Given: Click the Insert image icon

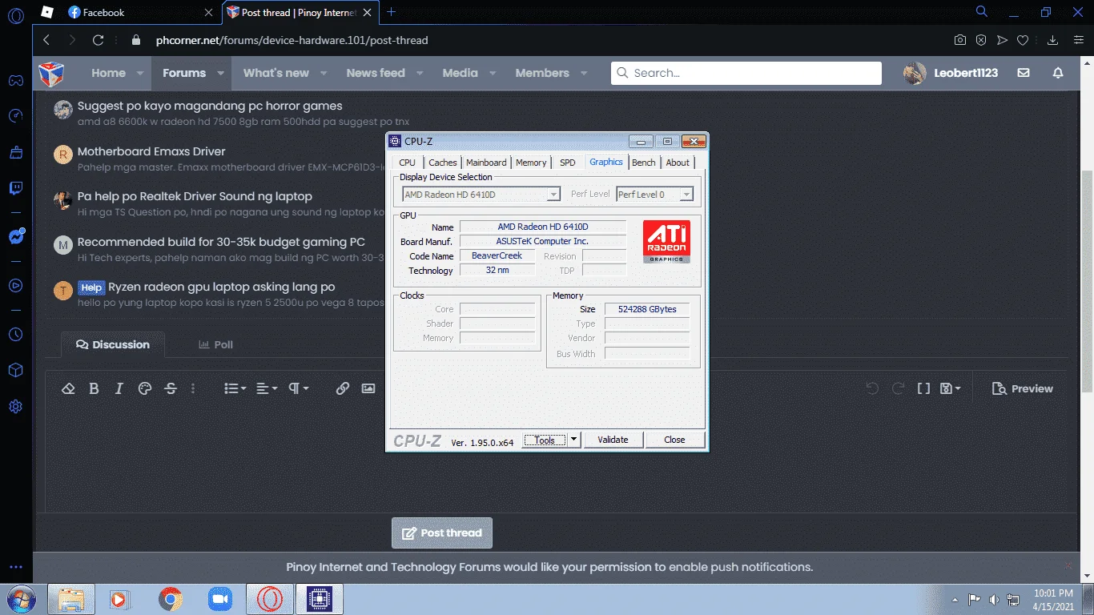Looking at the screenshot, I should tap(368, 388).
